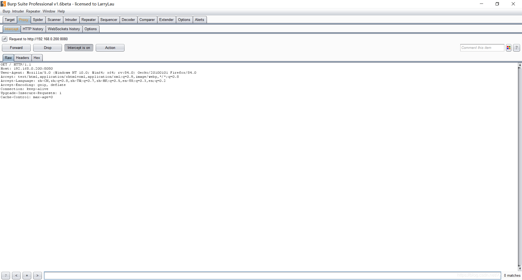Switch to the Sequencer tab
The height and width of the screenshot is (280, 522).
[109, 20]
